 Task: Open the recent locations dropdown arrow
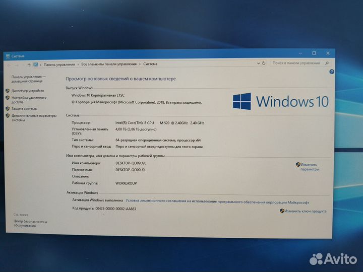click(x=22, y=64)
